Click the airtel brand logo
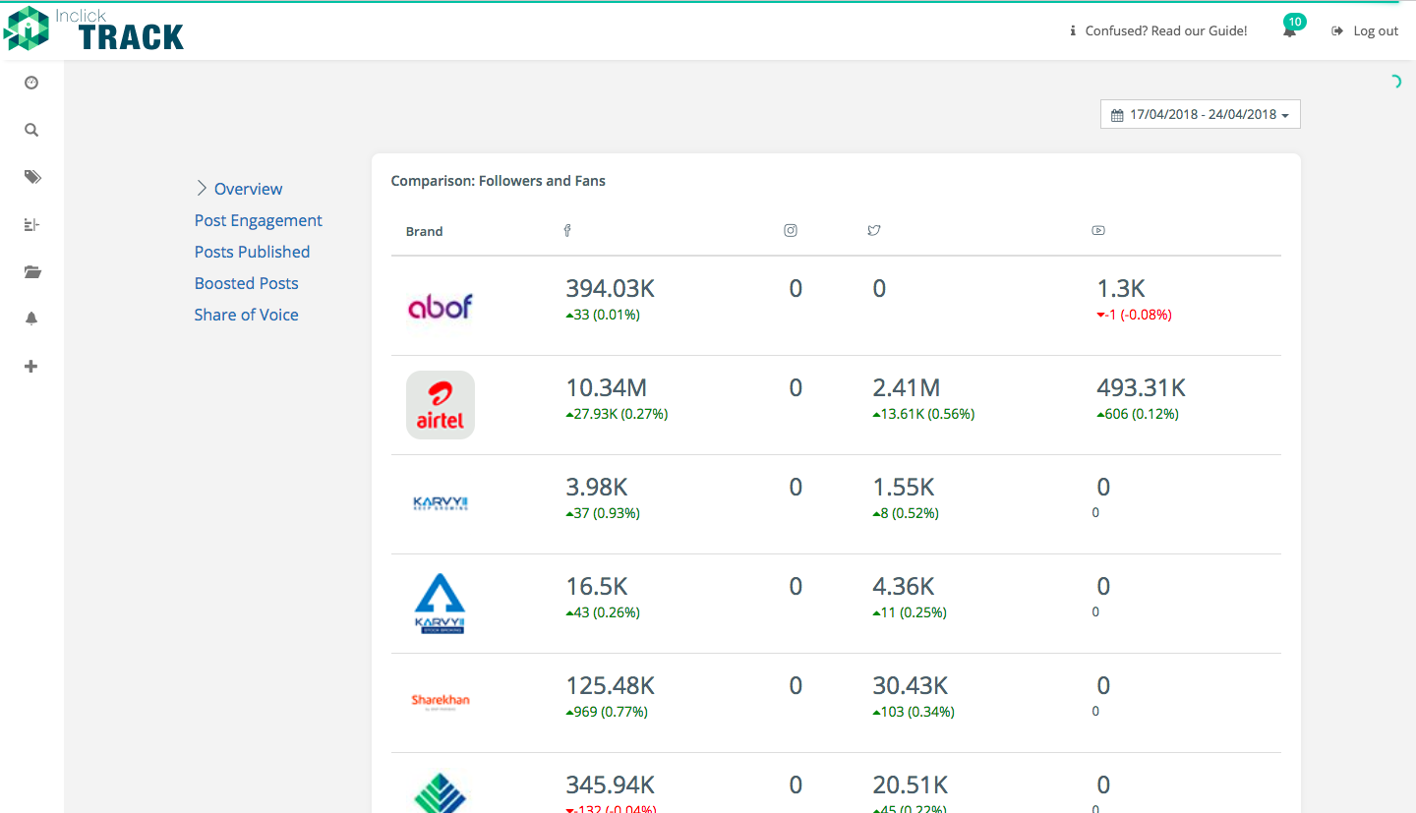This screenshot has width=1416, height=813. (x=441, y=405)
